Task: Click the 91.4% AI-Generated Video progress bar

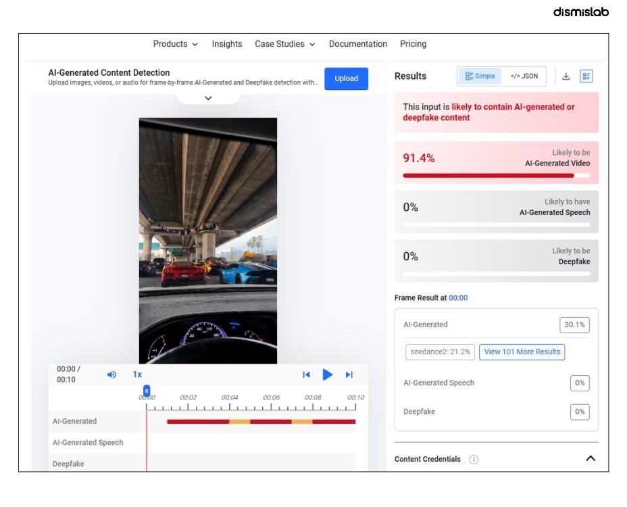Action: tap(496, 176)
